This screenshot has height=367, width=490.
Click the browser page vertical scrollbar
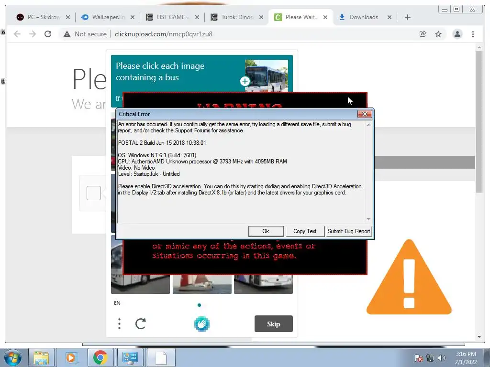[x=479, y=122]
